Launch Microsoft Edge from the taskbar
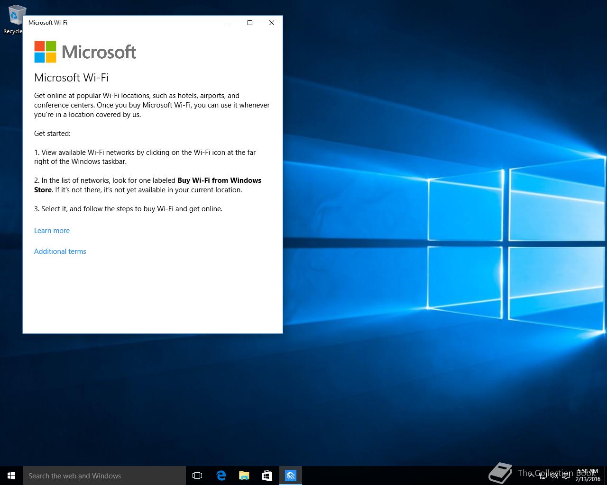The height and width of the screenshot is (485, 607). click(221, 476)
